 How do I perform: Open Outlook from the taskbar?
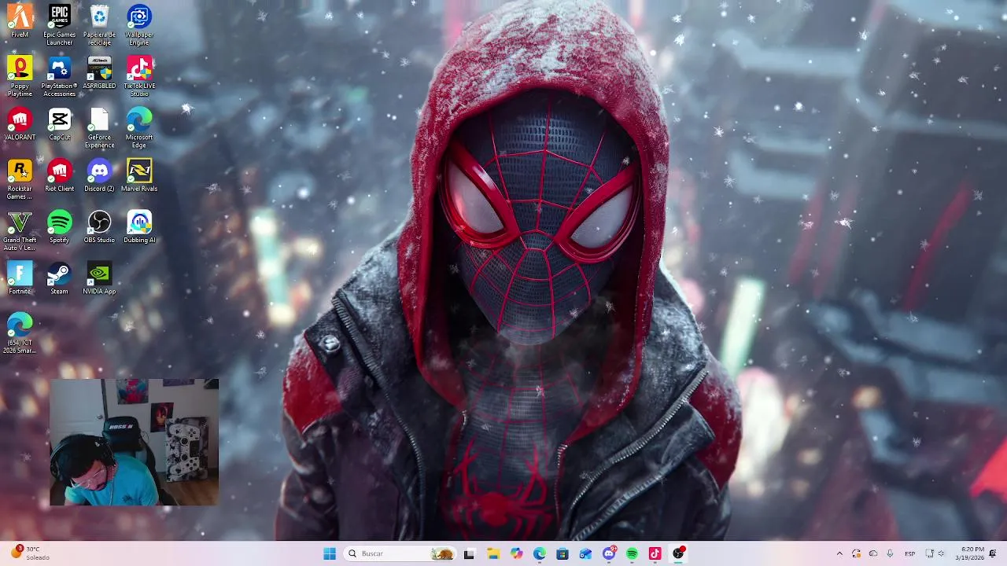point(585,553)
